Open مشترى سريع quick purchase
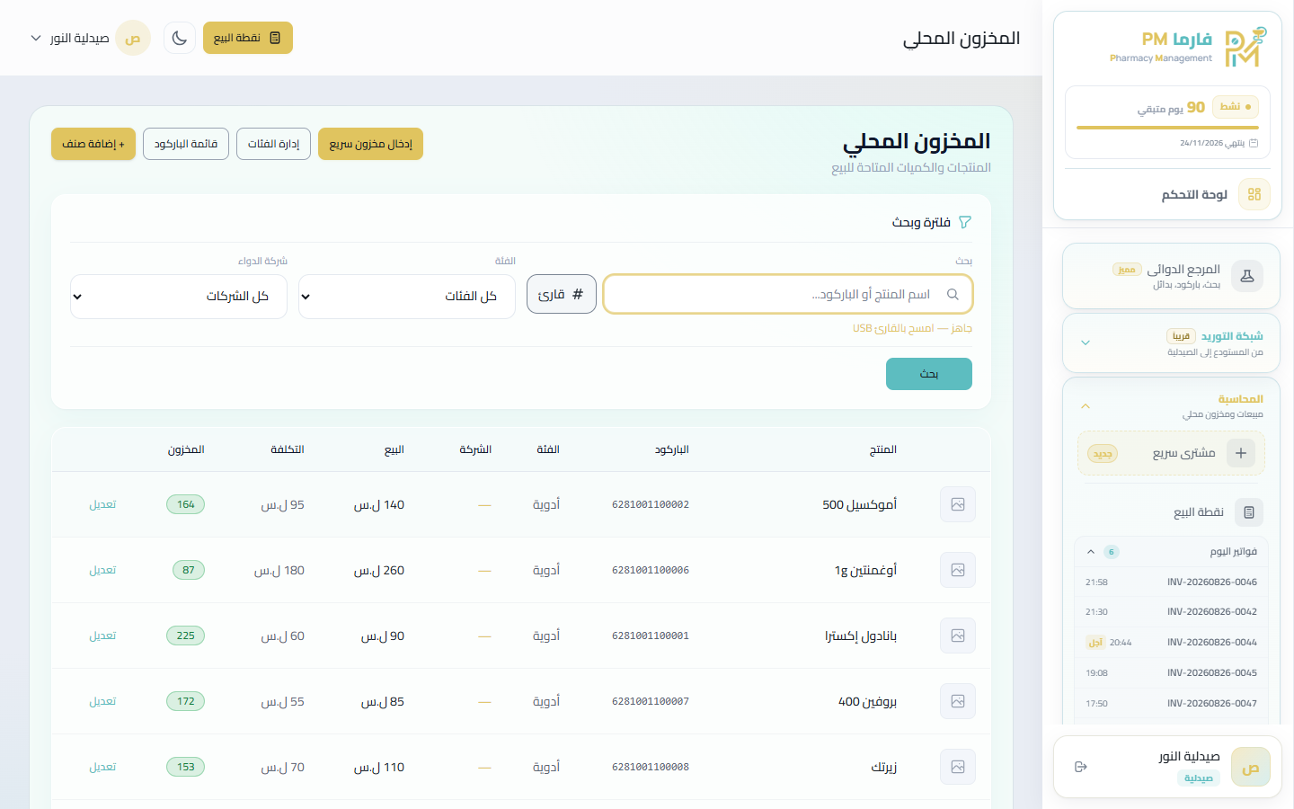The width and height of the screenshot is (1294, 809). coord(1171,453)
